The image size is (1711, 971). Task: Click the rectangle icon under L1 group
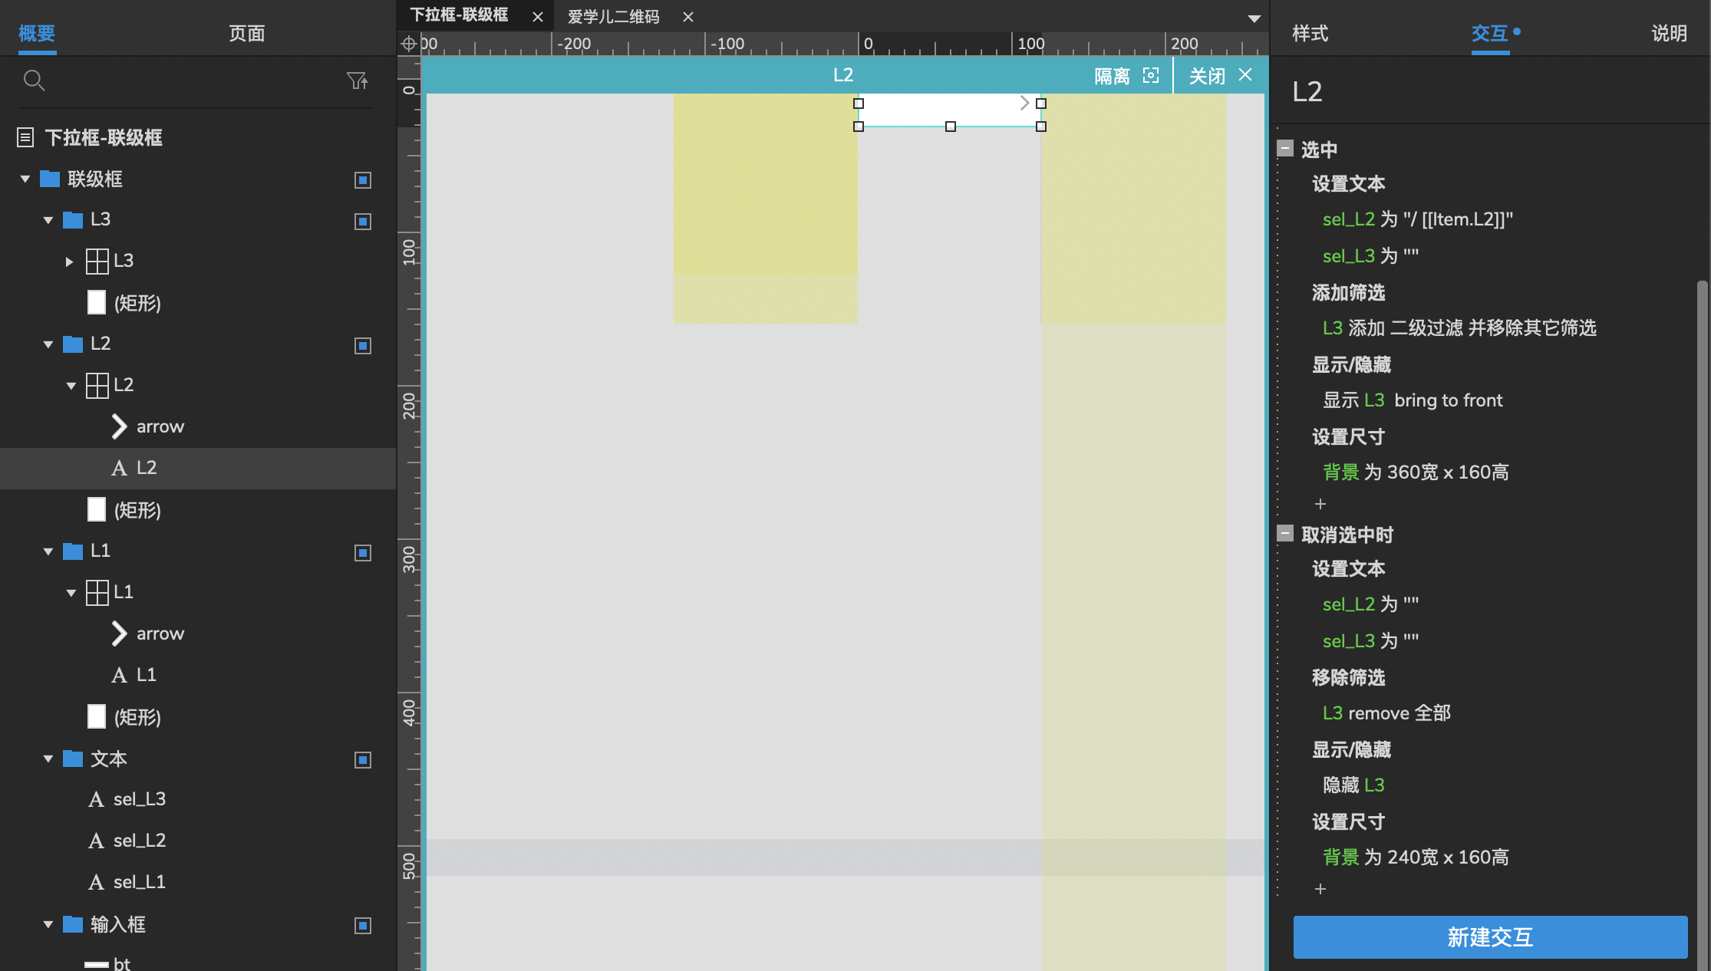pyautogui.click(x=97, y=716)
